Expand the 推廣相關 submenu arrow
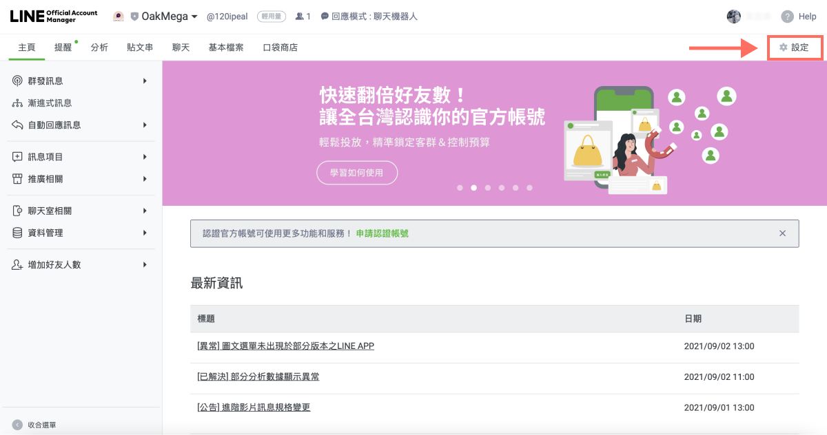Screen dimensions: 827x435 (x=145, y=179)
